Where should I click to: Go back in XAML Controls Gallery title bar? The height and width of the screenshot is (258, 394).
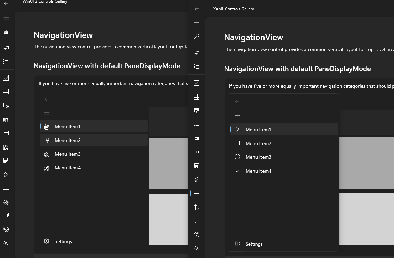point(197,9)
